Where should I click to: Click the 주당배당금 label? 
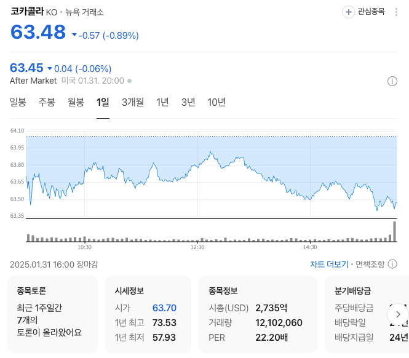(354, 308)
